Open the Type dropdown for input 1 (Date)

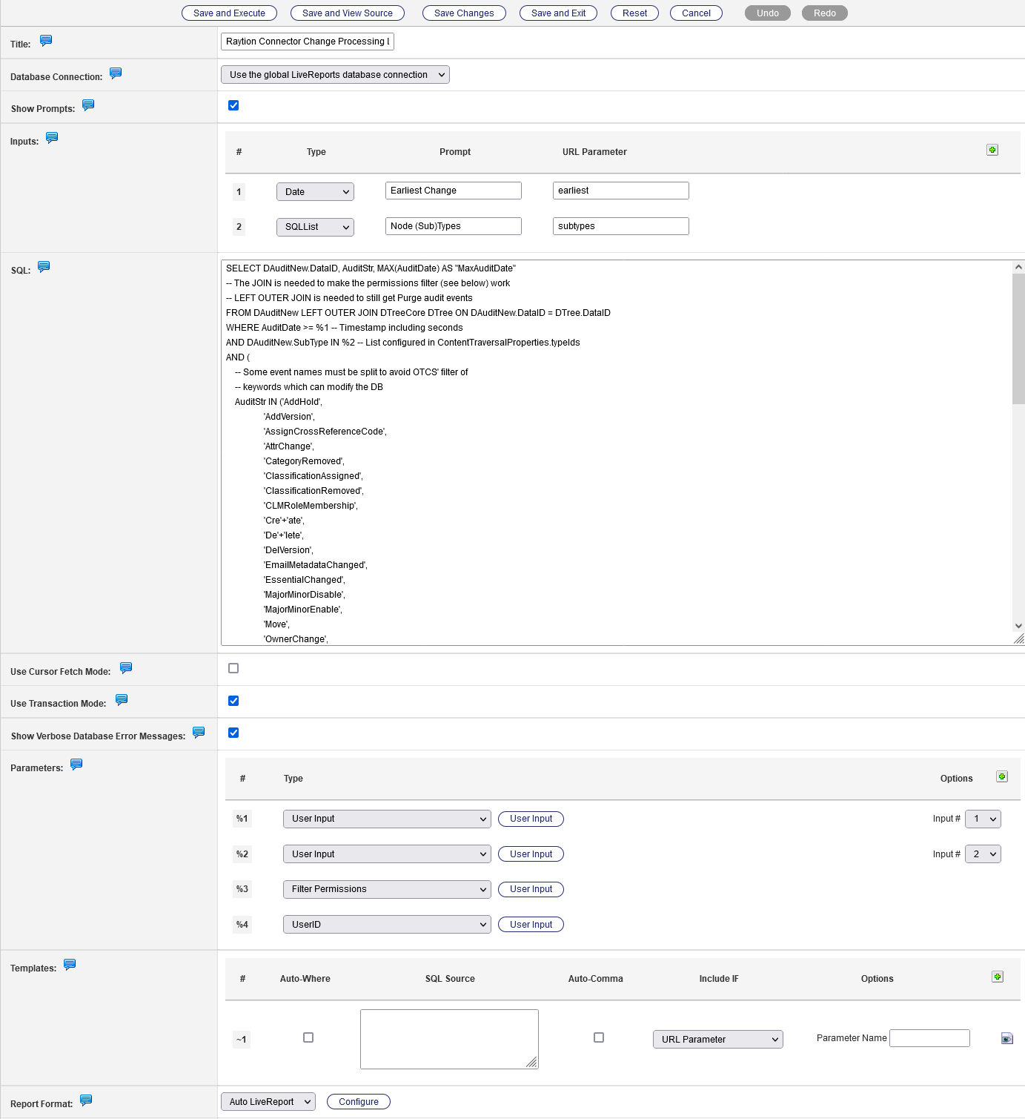coord(315,191)
